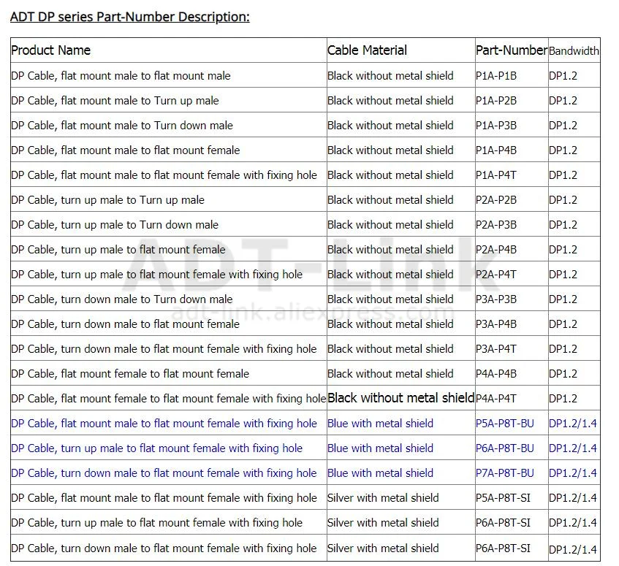The height and width of the screenshot is (566, 619).
Task: Click bold 'Black without metal shield' cell
Action: [x=400, y=398]
